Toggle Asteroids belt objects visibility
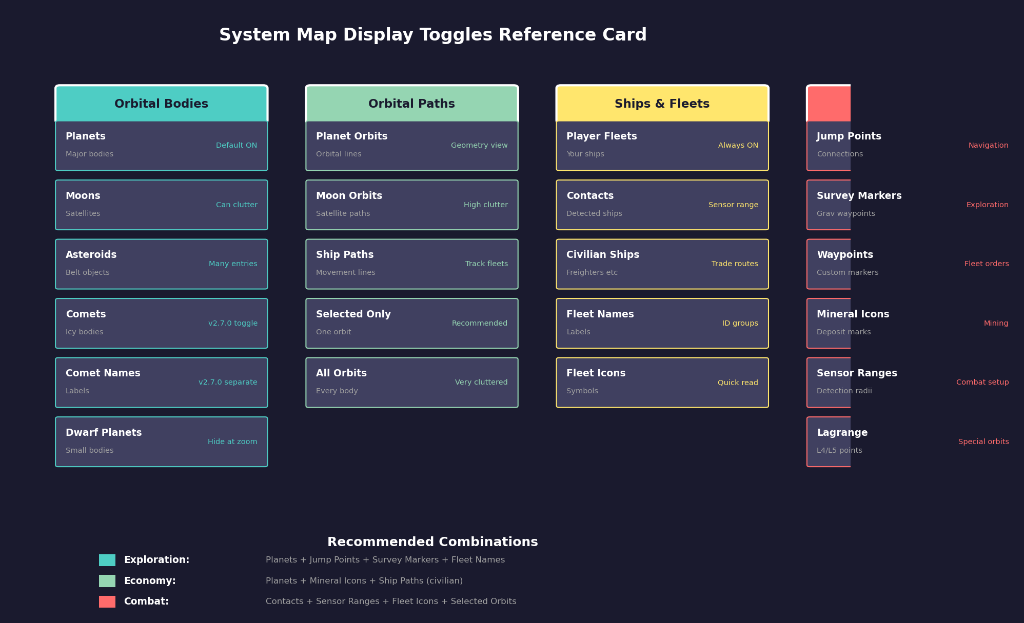The image size is (1024, 623). [161, 264]
